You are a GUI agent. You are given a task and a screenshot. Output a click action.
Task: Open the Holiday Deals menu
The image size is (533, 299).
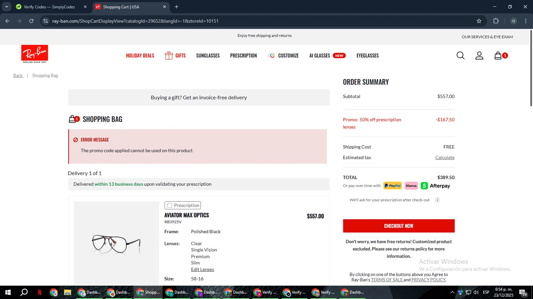coord(140,56)
